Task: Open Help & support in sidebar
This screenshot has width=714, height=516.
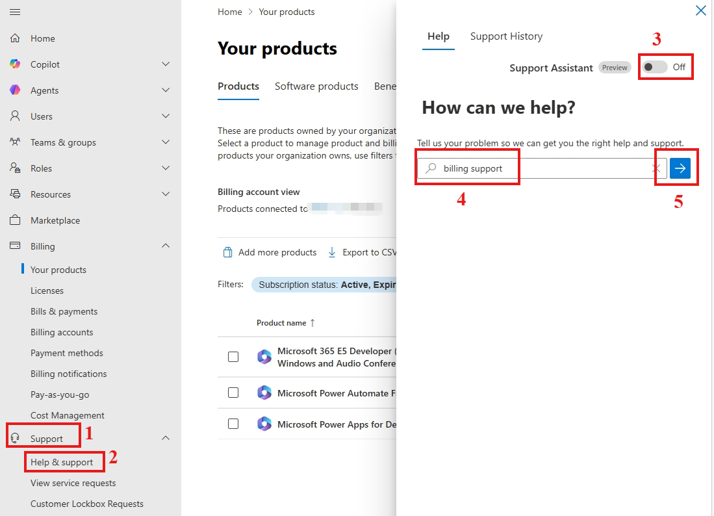Action: point(62,462)
